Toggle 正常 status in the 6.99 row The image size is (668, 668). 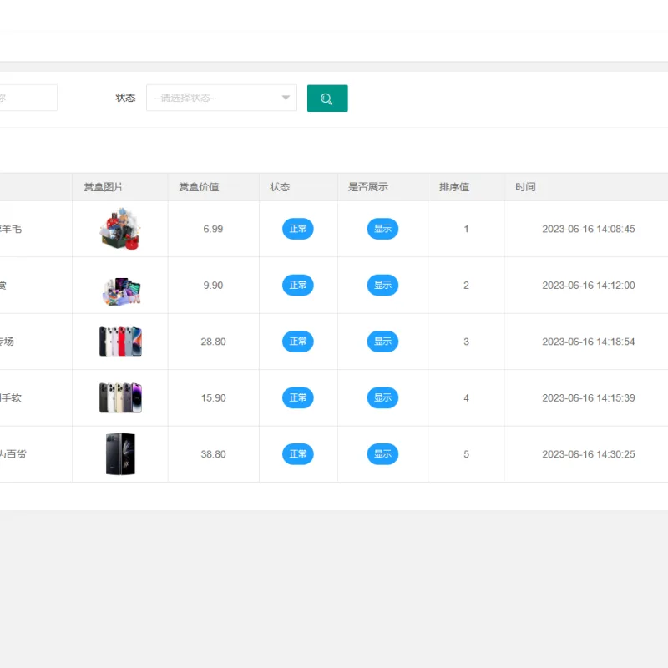tap(298, 229)
